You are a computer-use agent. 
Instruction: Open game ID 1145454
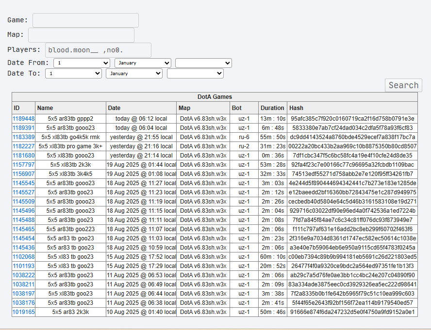[24, 238]
